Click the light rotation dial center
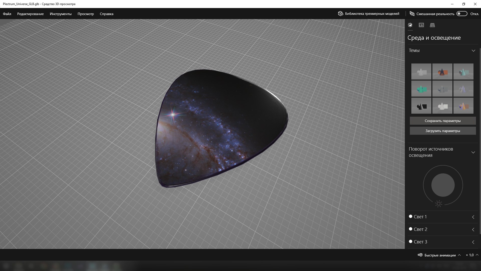481x271 pixels. click(x=443, y=185)
